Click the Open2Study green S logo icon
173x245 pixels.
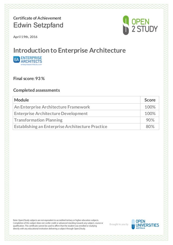point(126,25)
